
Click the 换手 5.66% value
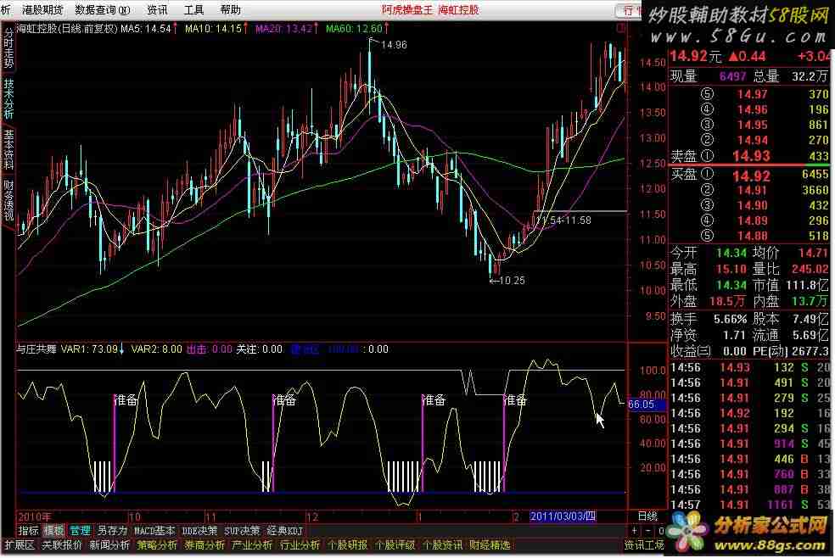click(730, 319)
